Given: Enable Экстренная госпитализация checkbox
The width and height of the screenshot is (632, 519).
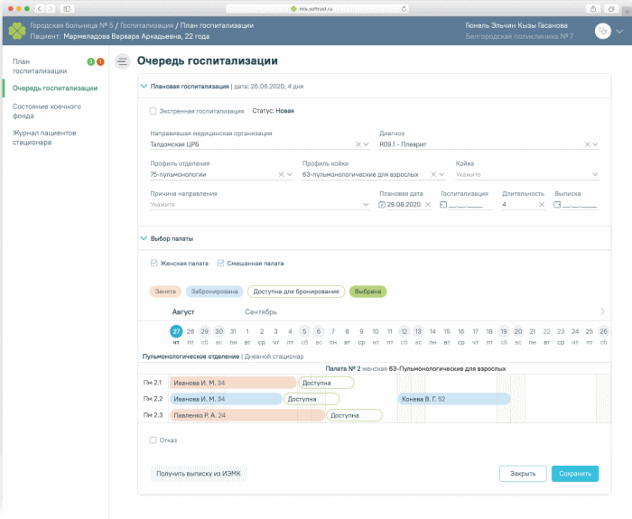Looking at the screenshot, I should [x=153, y=111].
